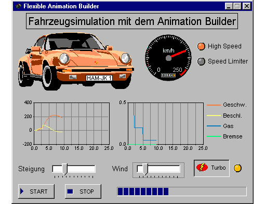265x204 pixels.
Task: Click the red lightning bolt Turbo icon
Action: pos(202,168)
